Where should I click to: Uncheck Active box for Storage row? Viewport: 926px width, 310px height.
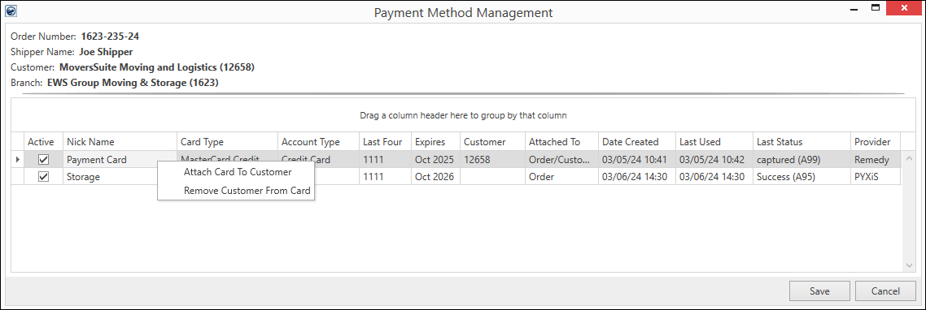pos(44,177)
